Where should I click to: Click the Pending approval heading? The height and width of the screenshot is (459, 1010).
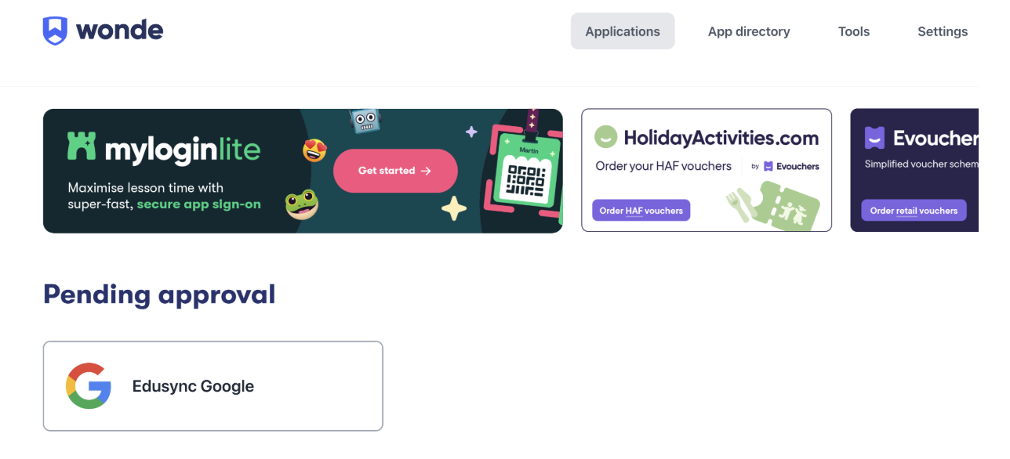pos(159,294)
